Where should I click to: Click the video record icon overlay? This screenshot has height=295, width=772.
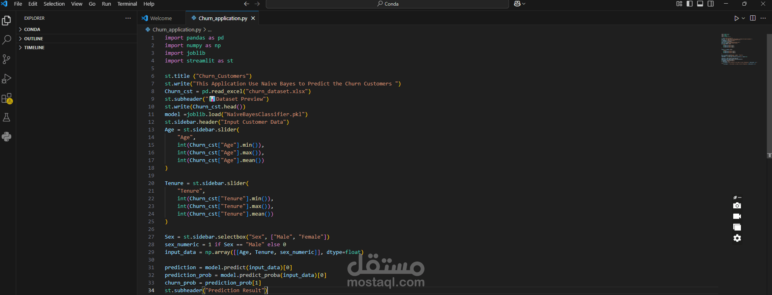click(x=737, y=216)
